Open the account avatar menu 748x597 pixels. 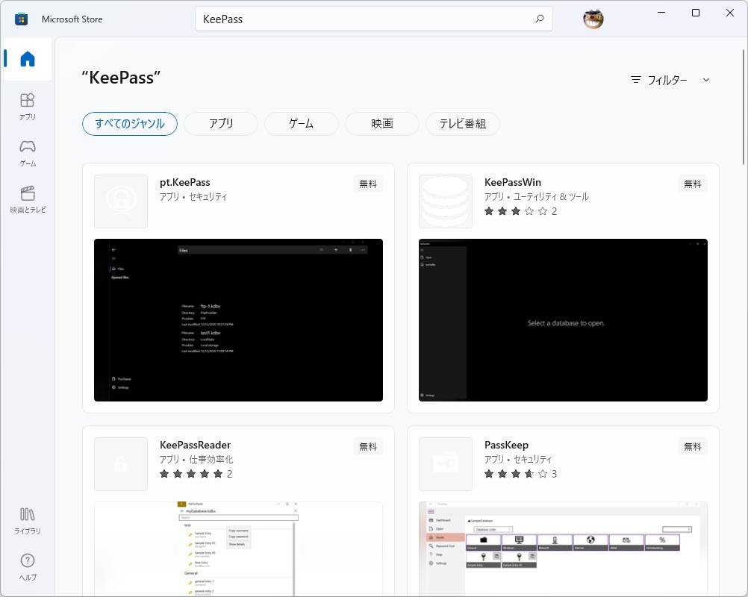(x=592, y=19)
